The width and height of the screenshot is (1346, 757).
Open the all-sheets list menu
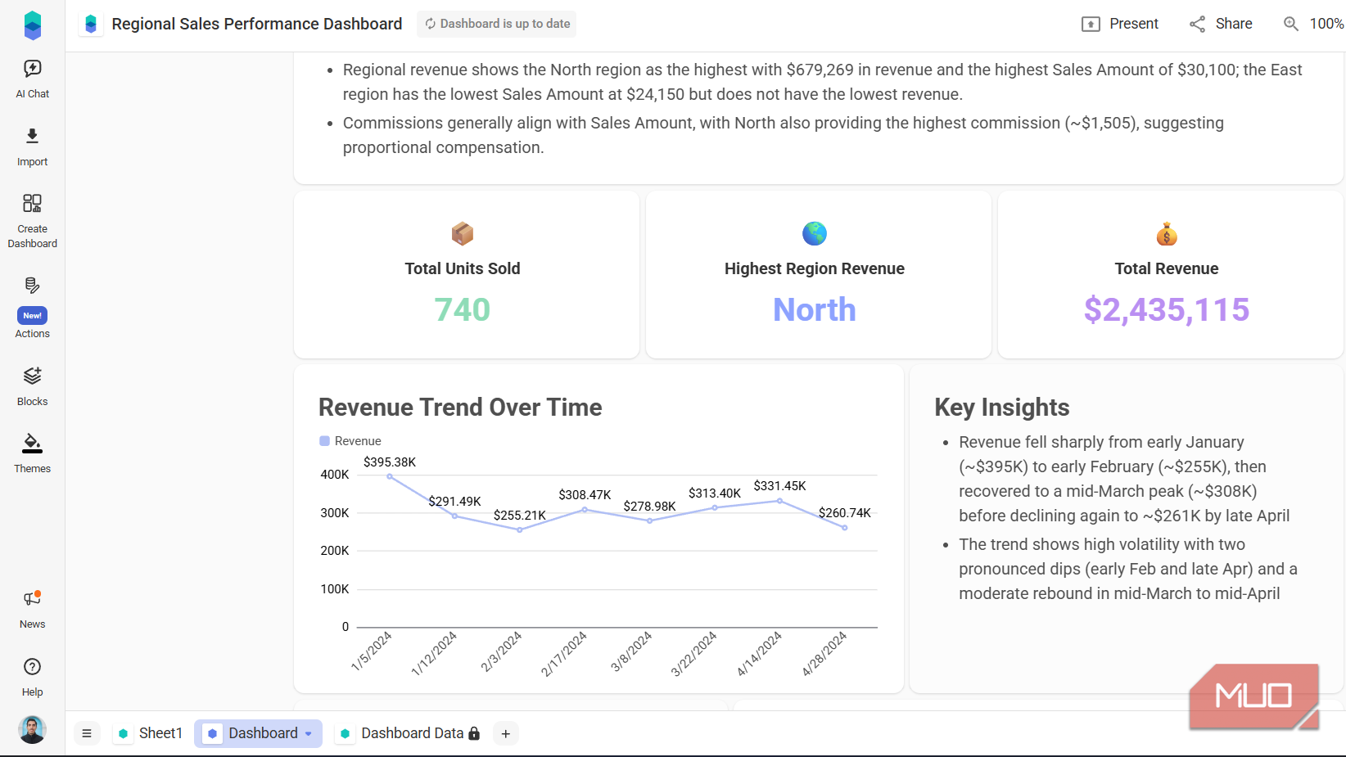[87, 733]
